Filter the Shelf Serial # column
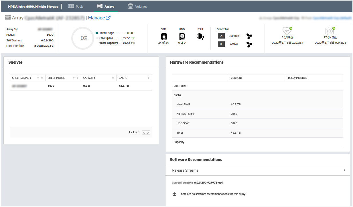The width and height of the screenshot is (353, 207). click(x=38, y=78)
